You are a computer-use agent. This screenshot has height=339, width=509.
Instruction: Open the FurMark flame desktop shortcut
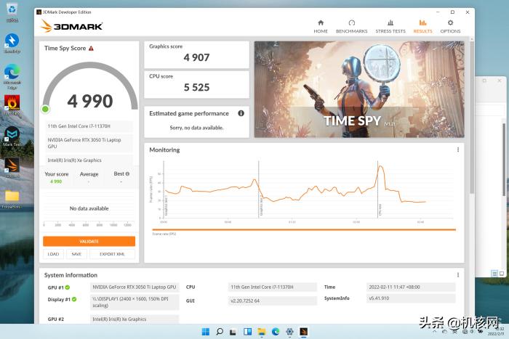[12, 105]
